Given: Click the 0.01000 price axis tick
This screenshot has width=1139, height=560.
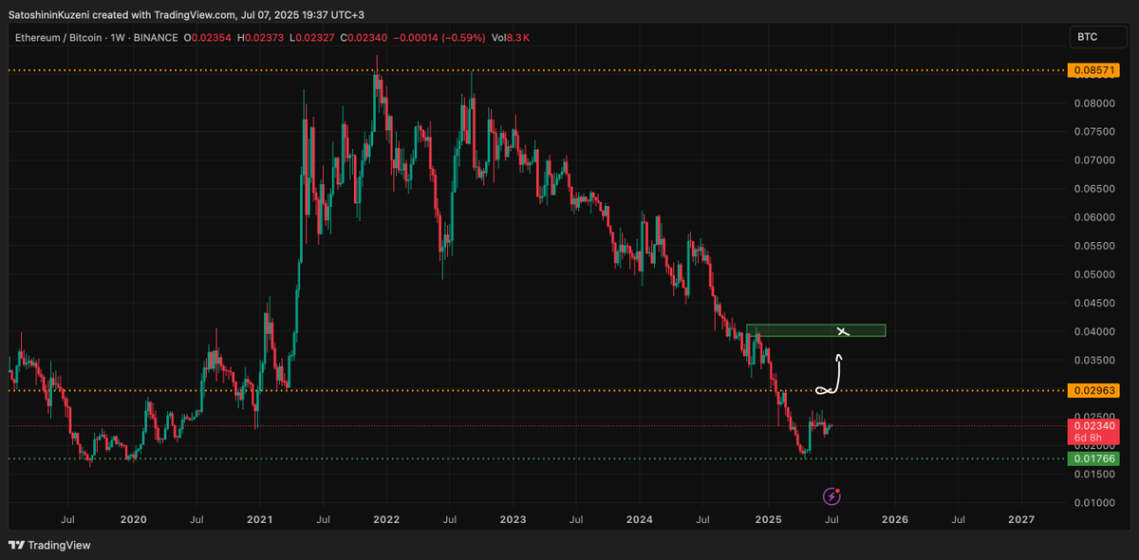Looking at the screenshot, I should 1093,503.
